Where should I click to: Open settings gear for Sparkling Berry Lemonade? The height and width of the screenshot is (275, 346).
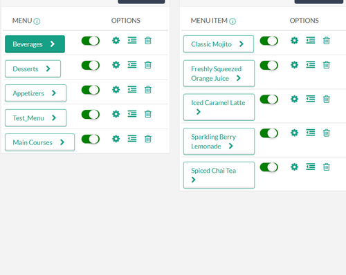click(x=294, y=133)
